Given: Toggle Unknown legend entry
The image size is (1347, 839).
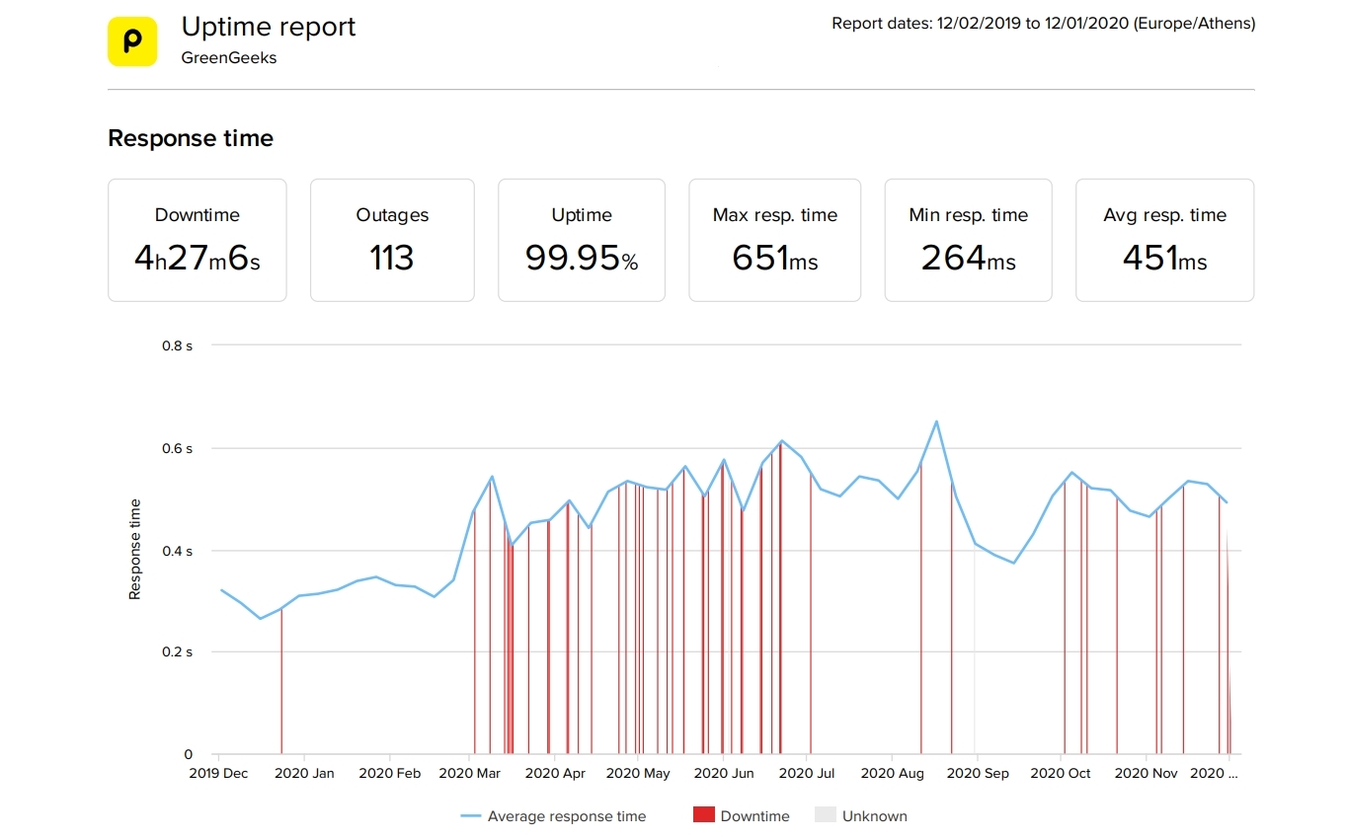Looking at the screenshot, I should [x=861, y=816].
